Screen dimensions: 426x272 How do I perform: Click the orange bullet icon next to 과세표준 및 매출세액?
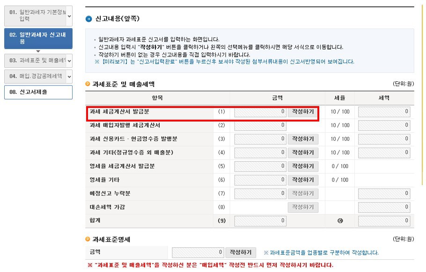(x=88, y=84)
